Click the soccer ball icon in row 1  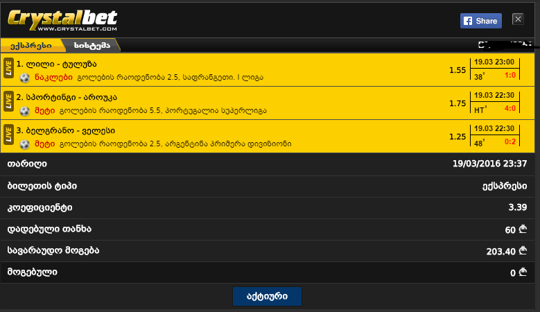click(x=24, y=78)
